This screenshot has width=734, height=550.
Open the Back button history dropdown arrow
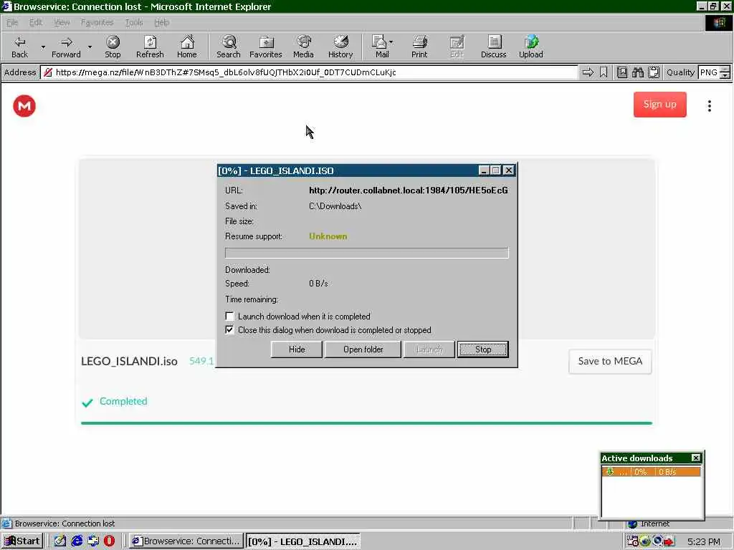coord(43,47)
